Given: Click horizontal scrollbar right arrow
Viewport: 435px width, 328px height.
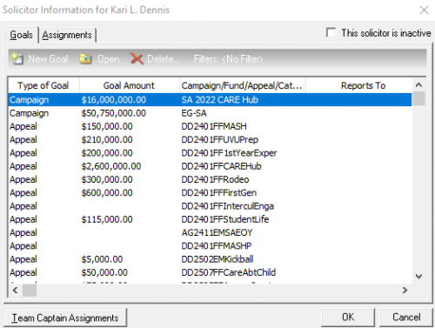Looking at the screenshot, I should tap(405, 290).
